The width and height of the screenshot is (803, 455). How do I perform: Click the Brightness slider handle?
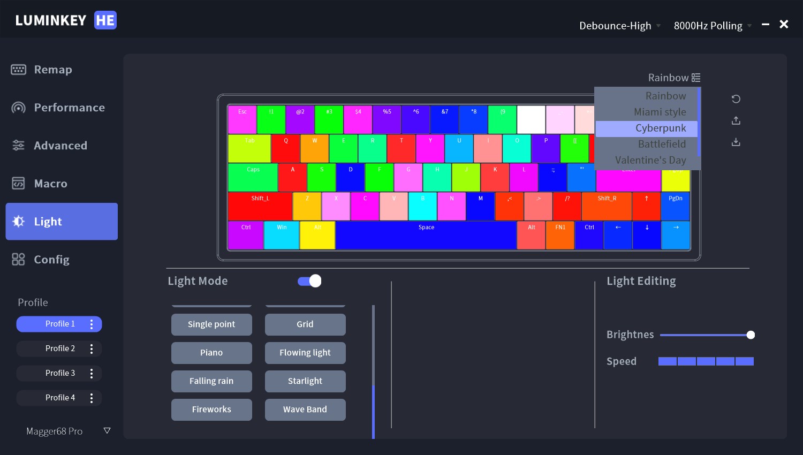(751, 335)
